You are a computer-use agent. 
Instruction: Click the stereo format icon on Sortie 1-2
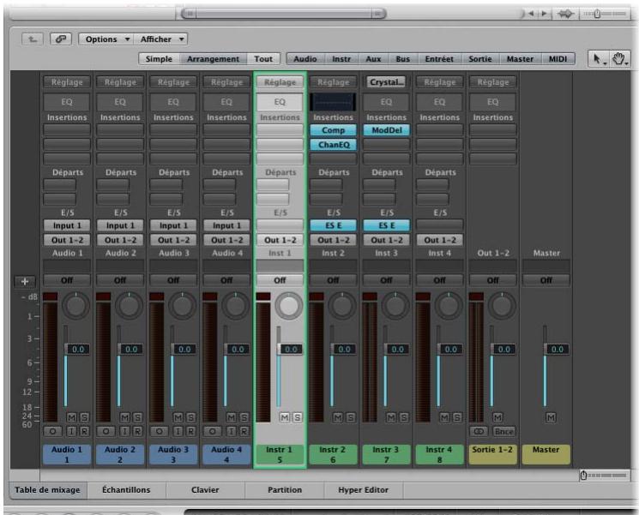click(x=479, y=431)
